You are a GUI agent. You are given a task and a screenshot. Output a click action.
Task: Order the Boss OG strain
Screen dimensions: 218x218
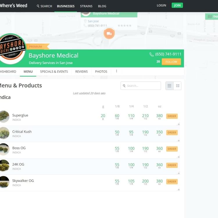[172, 149]
